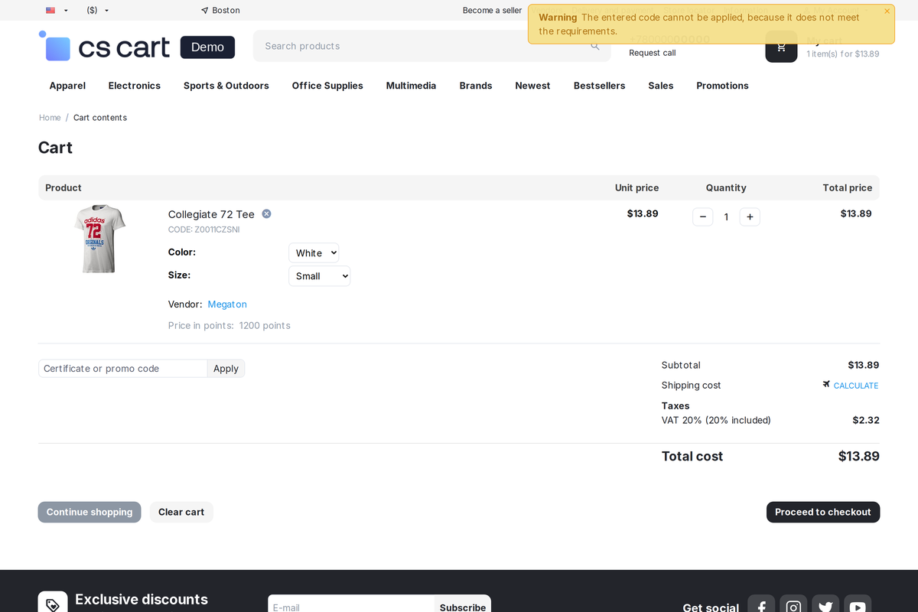Click the 'CODE: Z0011CZSNI' text
The height and width of the screenshot is (612, 918).
pyautogui.click(x=203, y=229)
